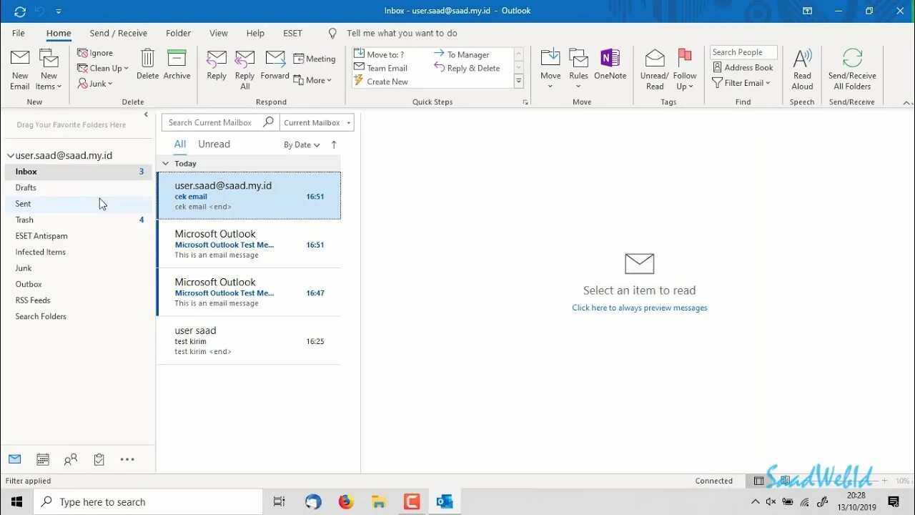Minimize the folder pane

(x=146, y=114)
